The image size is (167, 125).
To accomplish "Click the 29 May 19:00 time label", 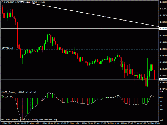I will coord(73,123).
